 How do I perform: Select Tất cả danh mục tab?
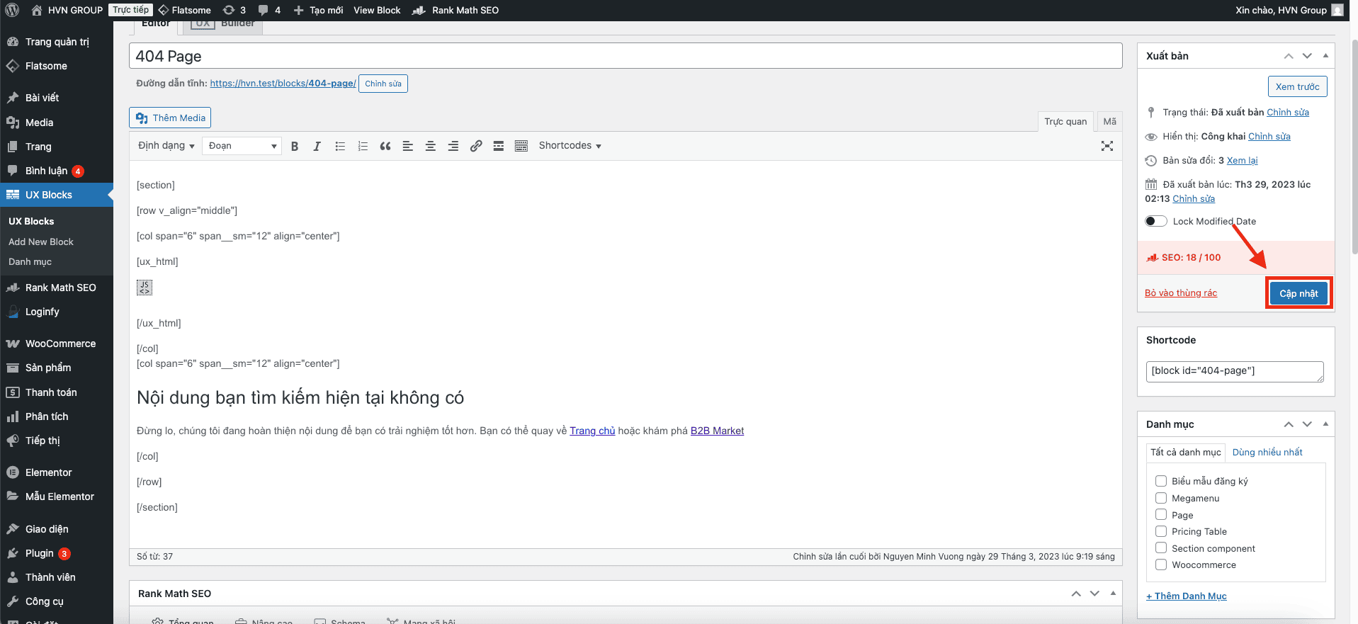pyautogui.click(x=1186, y=452)
